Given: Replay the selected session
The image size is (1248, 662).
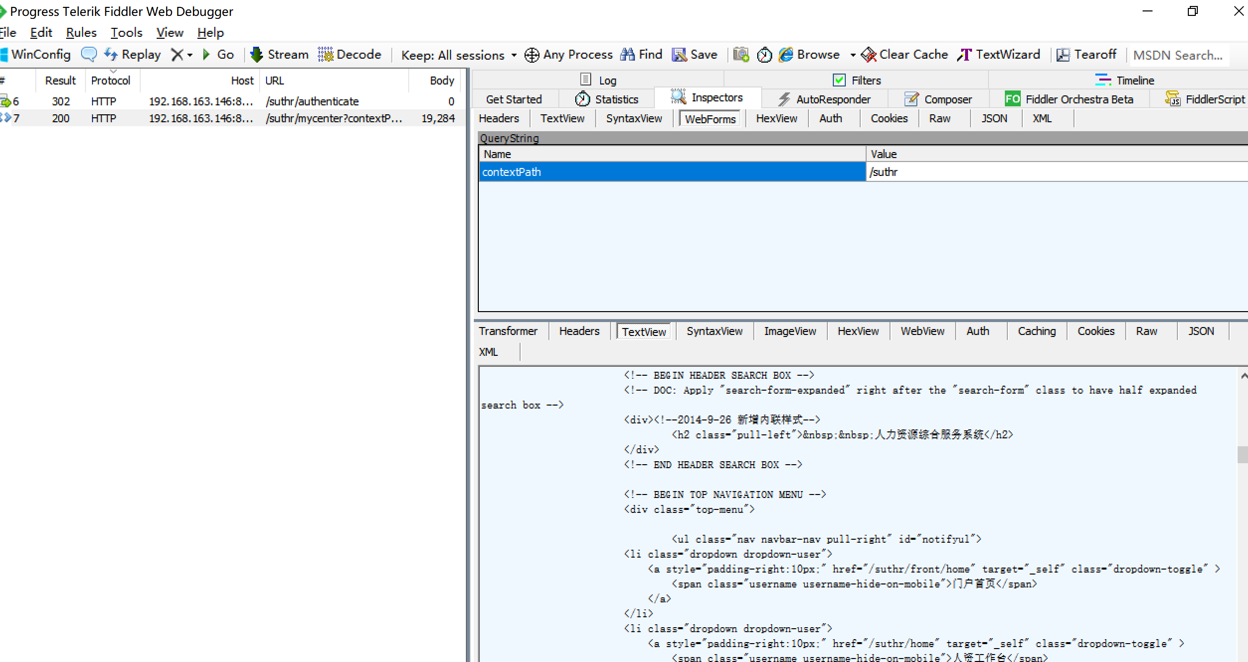Looking at the screenshot, I should tap(132, 55).
